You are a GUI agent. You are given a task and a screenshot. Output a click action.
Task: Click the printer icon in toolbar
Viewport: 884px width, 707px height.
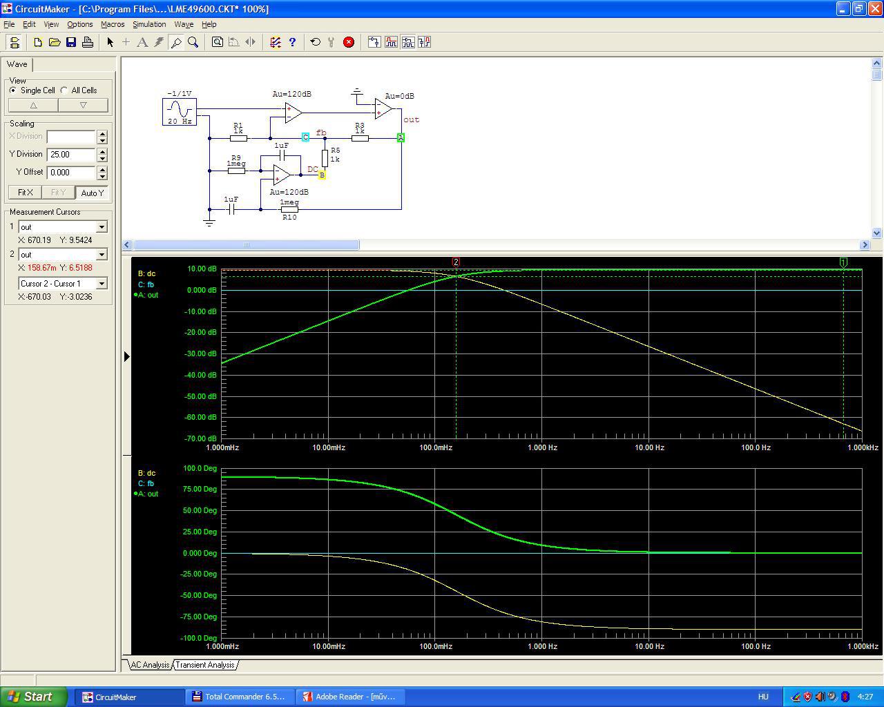click(x=88, y=42)
